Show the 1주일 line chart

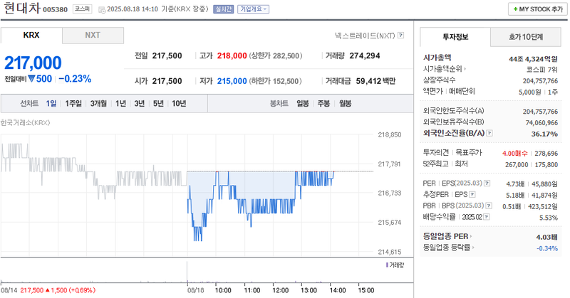pos(73,103)
